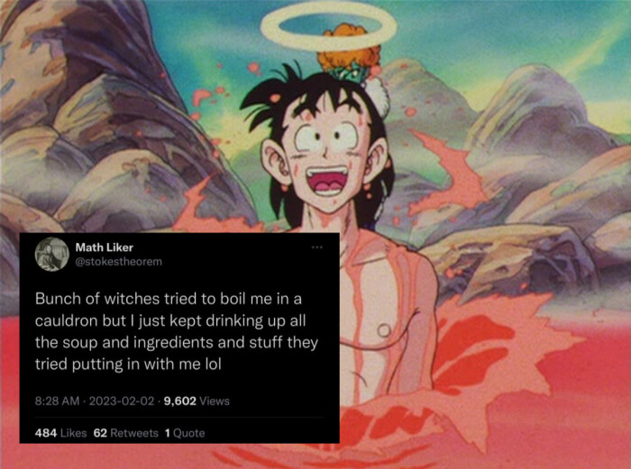The image size is (631, 469).
Task: Open the 1 Quote link
Action: [185, 433]
